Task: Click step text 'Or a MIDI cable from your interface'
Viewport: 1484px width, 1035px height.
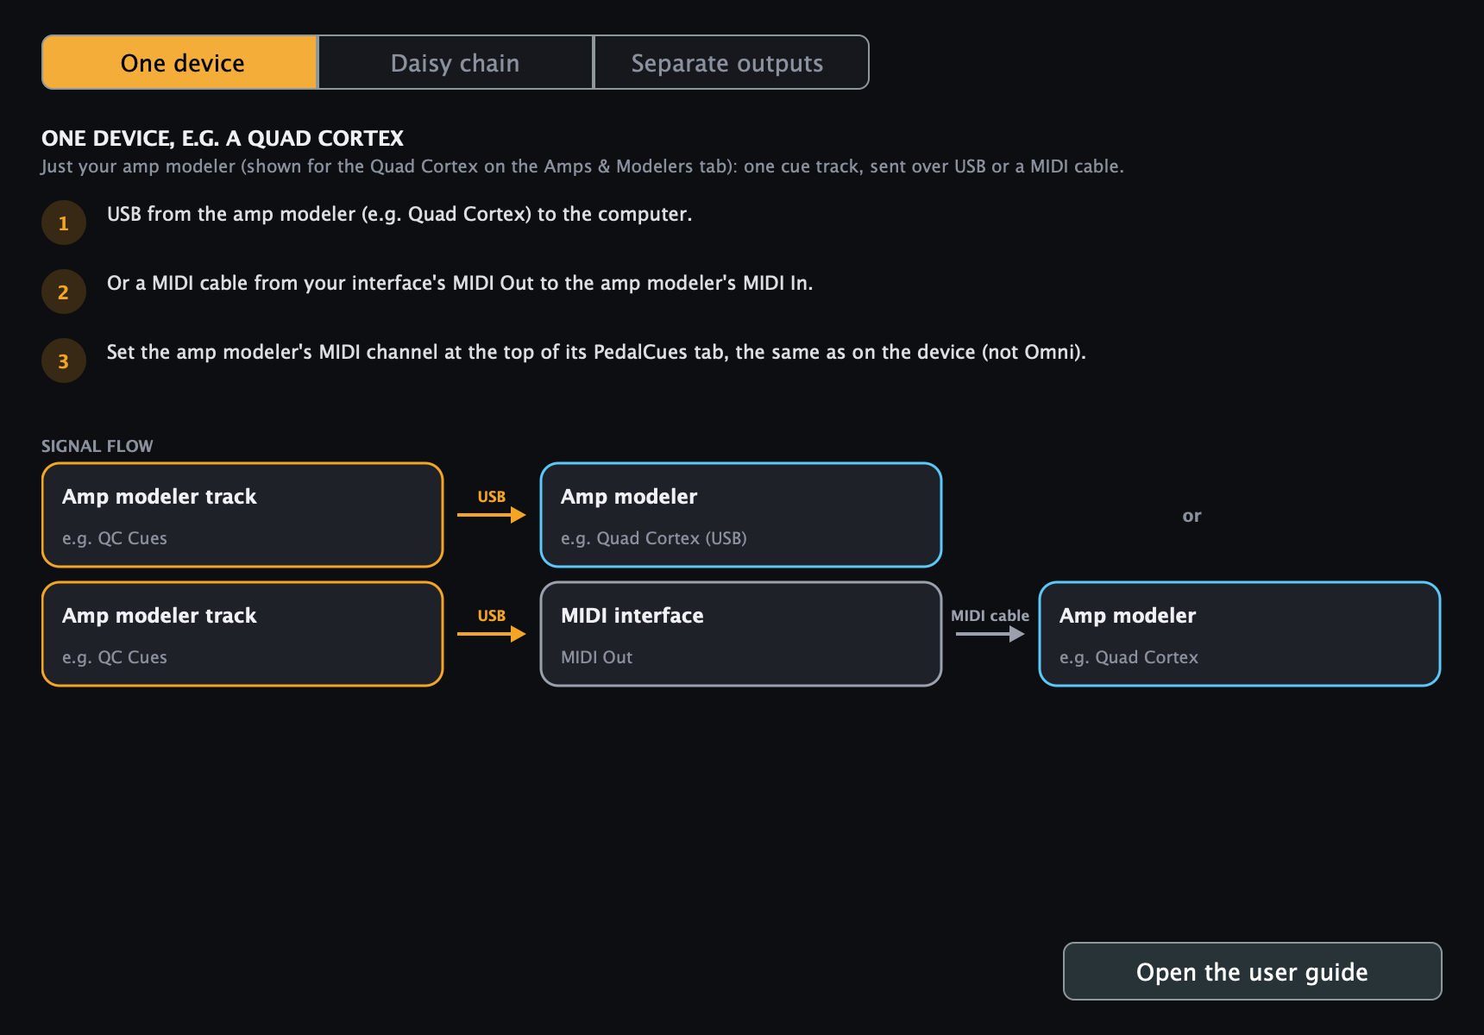Action: (x=460, y=283)
